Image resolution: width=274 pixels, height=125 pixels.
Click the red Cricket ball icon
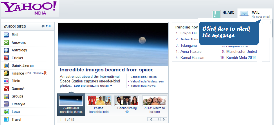point(6,58)
